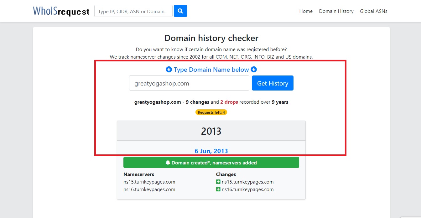Image resolution: width=421 pixels, height=218 pixels.
Task: Click down-arrow icon right of Type Domain Name
Action: tap(254, 70)
